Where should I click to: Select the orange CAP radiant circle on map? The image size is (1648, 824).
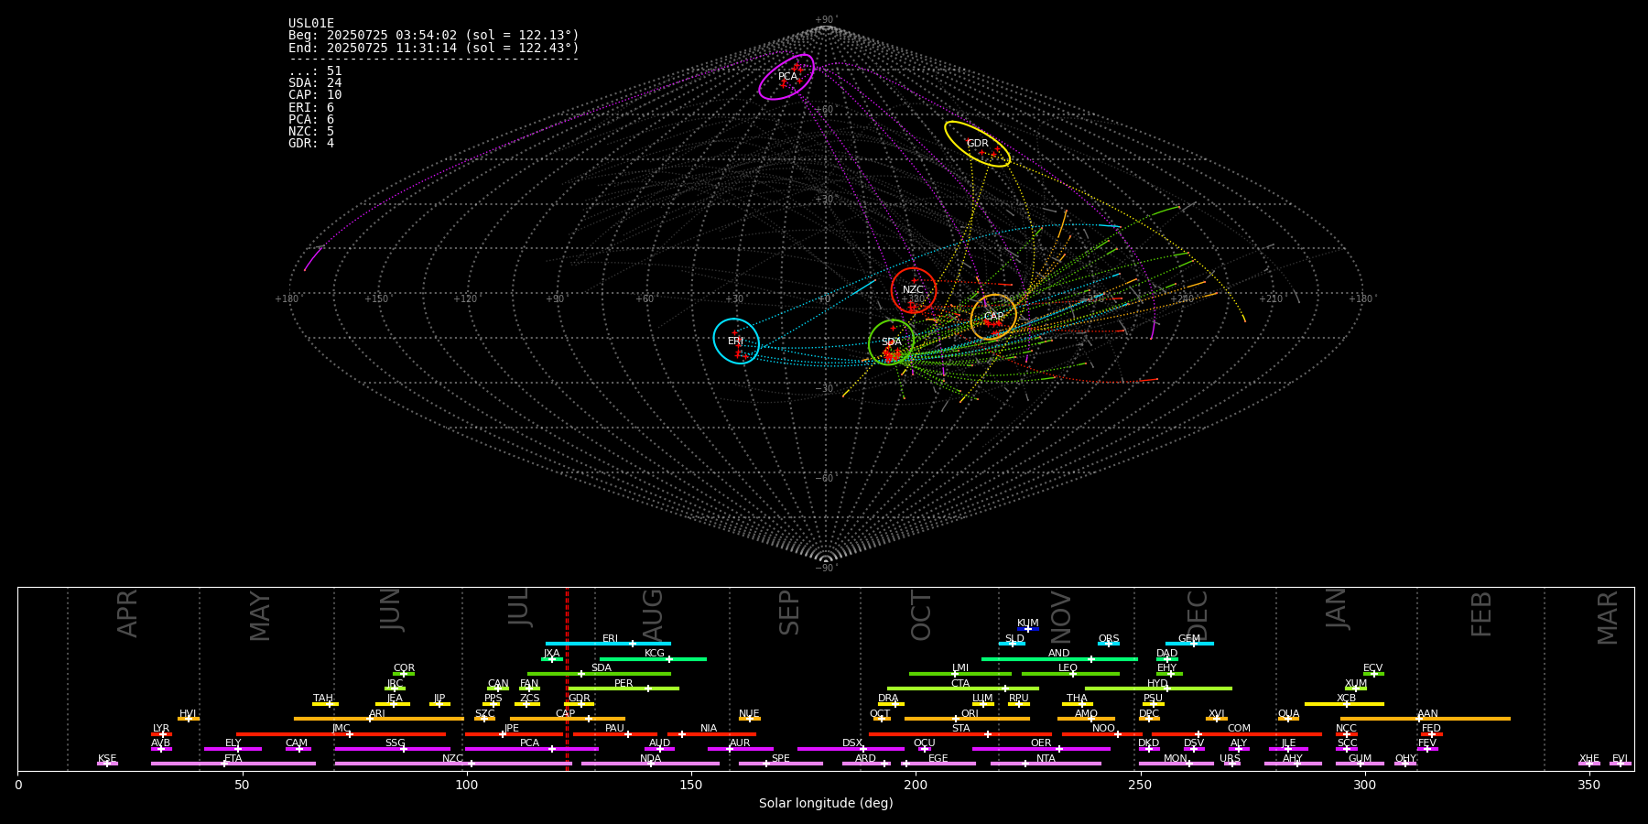pyautogui.click(x=993, y=317)
